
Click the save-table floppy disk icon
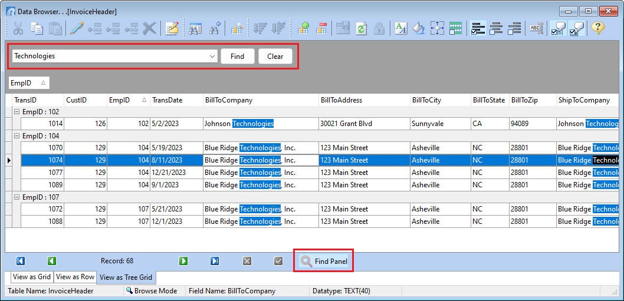click(x=343, y=29)
